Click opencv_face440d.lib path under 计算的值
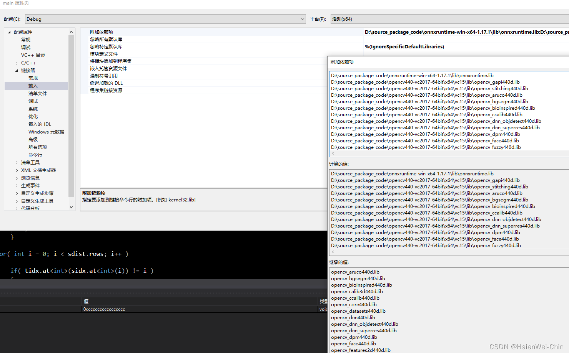Image resolution: width=569 pixels, height=353 pixels. click(x=425, y=239)
